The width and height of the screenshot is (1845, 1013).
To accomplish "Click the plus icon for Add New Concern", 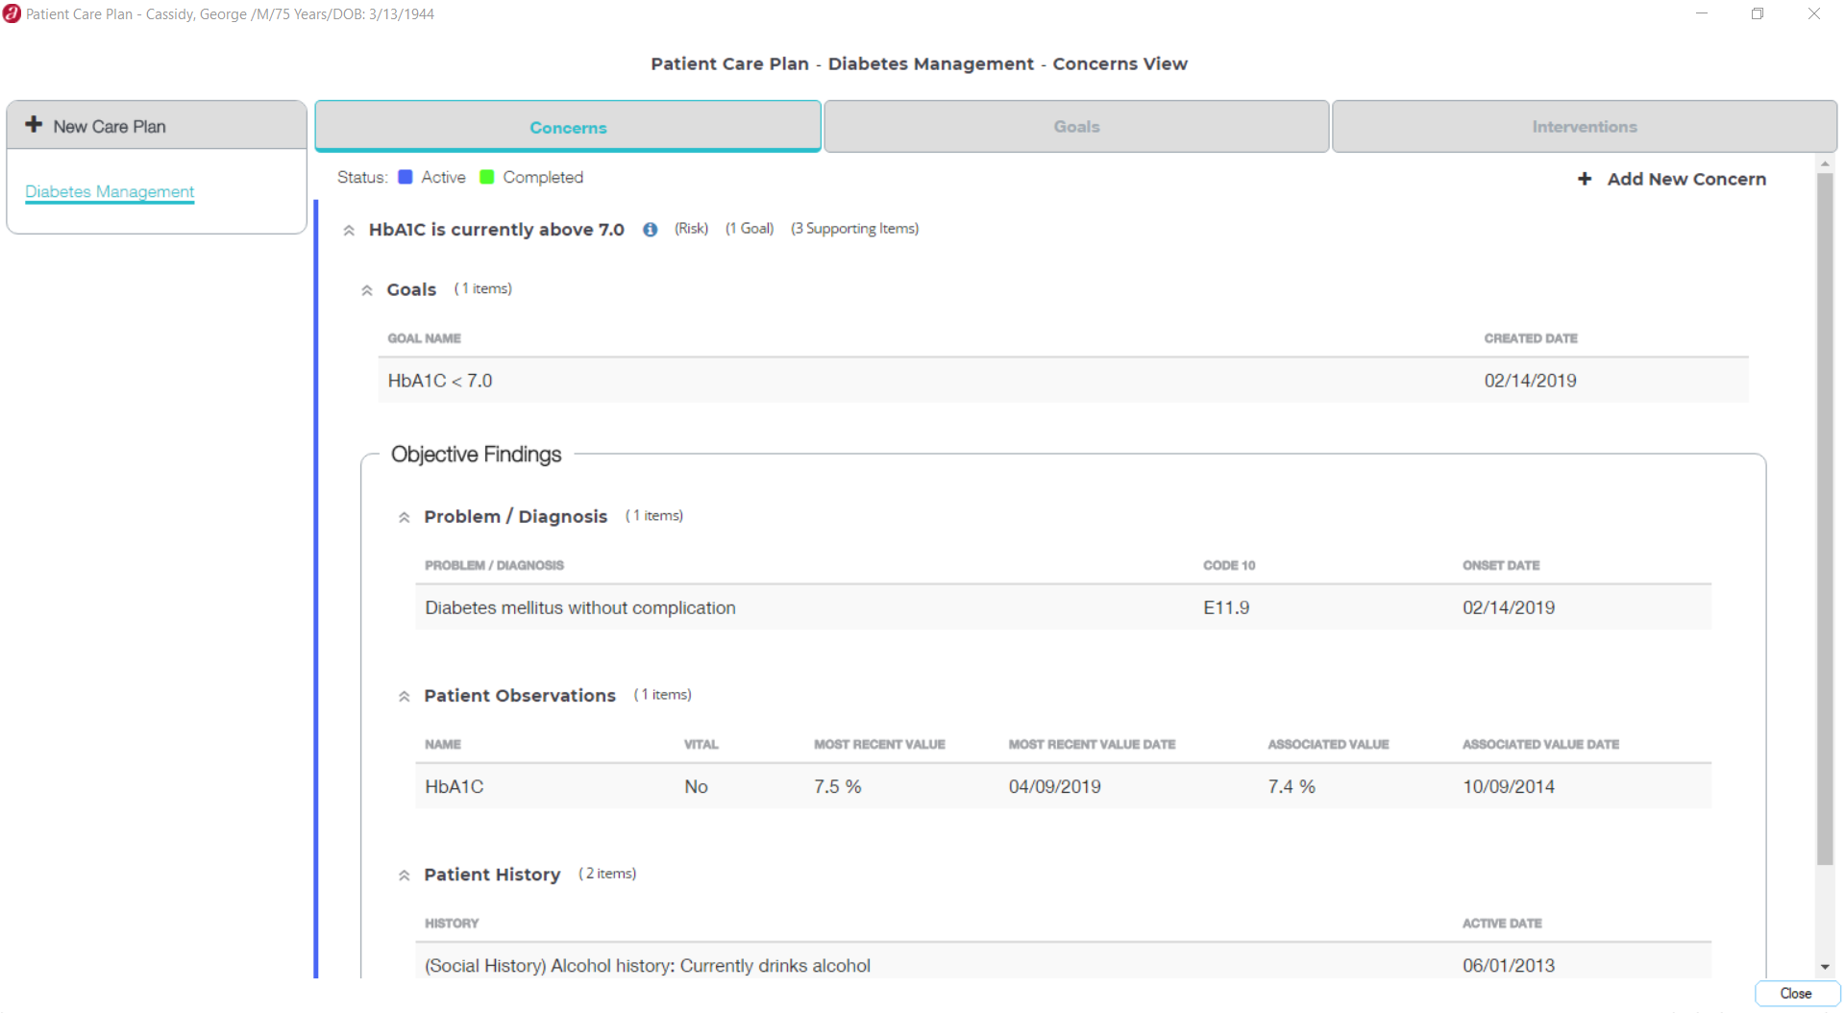I will click(x=1585, y=179).
